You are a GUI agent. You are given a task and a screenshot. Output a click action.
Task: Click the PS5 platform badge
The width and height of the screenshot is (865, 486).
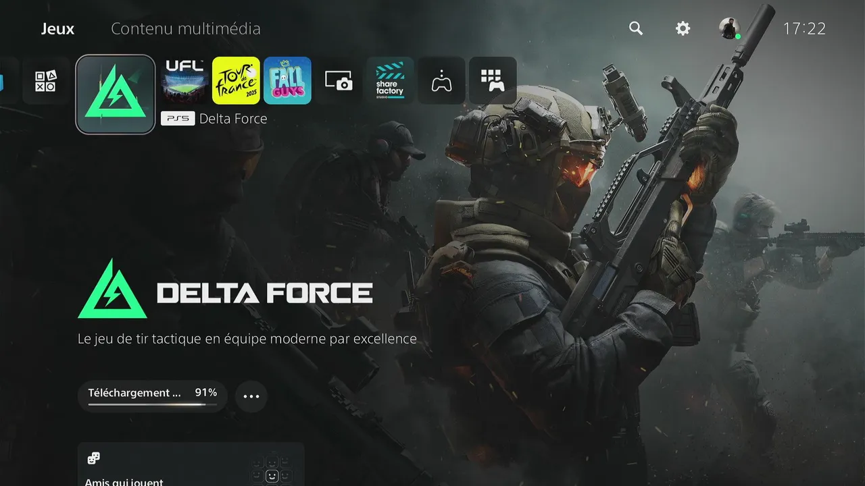click(178, 119)
